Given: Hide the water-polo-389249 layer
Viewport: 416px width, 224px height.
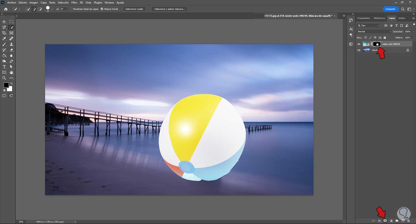Looking at the screenshot, I should point(359,44).
